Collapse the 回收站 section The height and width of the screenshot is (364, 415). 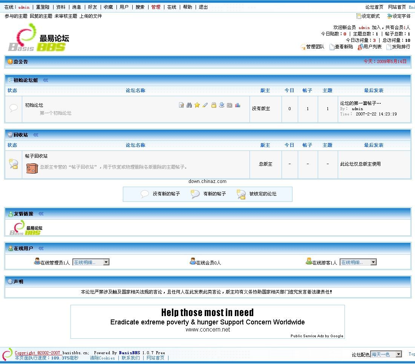pos(36,135)
